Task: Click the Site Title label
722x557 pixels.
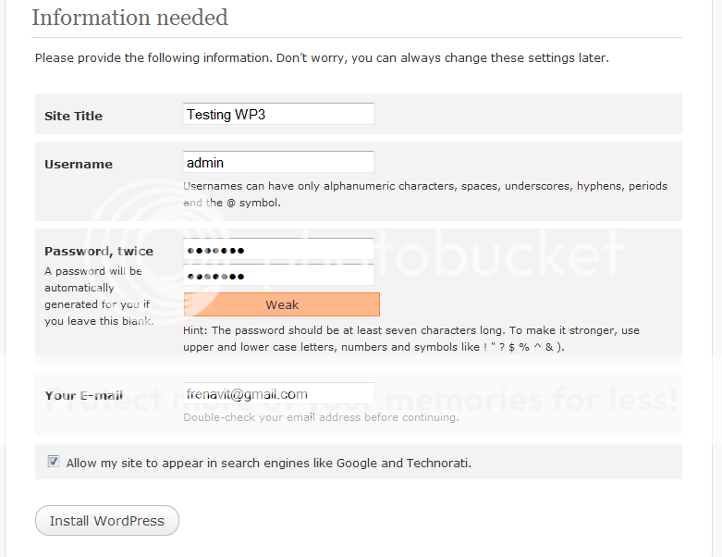Action: 73,116
